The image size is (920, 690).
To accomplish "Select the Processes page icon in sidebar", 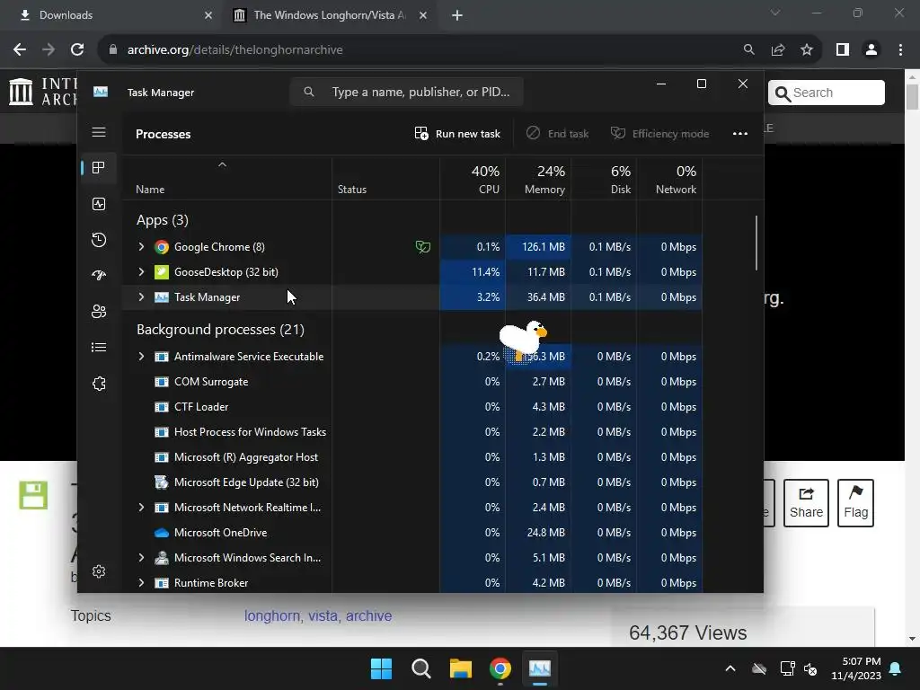I will click(x=99, y=168).
